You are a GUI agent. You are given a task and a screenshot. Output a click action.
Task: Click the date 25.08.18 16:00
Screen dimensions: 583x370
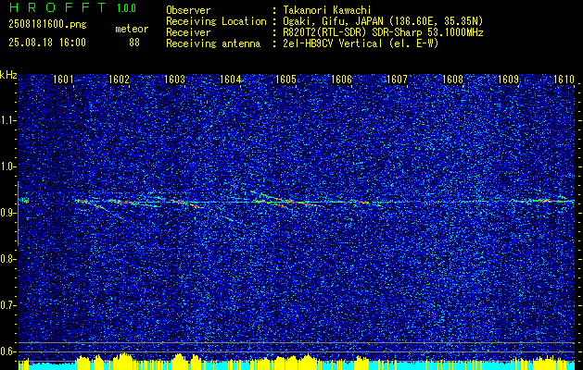[47, 43]
